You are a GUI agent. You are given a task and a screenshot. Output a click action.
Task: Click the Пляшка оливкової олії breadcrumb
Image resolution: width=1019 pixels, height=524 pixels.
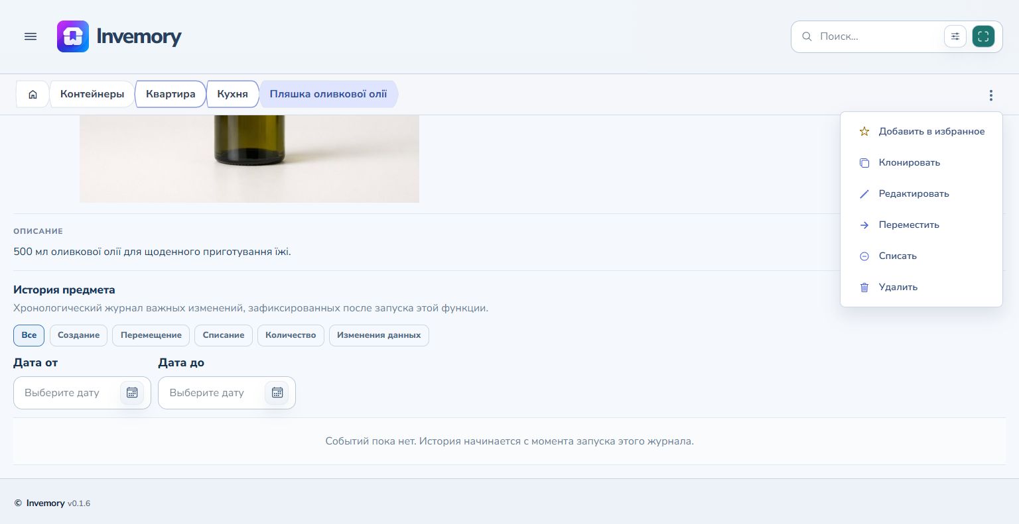click(328, 94)
